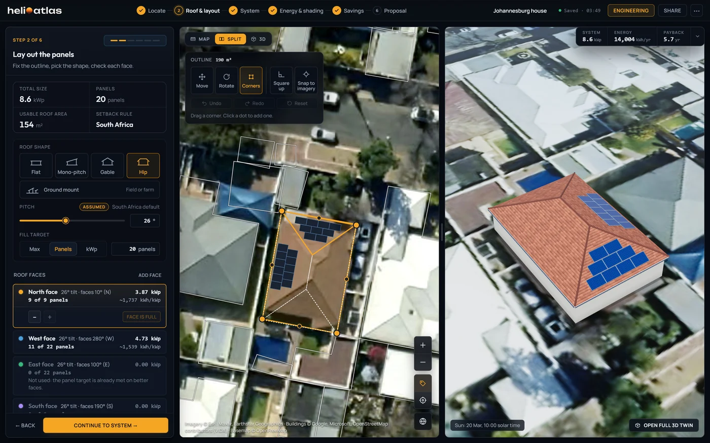Open the full 3D twin
Image resolution: width=710 pixels, height=443 pixels.
[x=664, y=425]
